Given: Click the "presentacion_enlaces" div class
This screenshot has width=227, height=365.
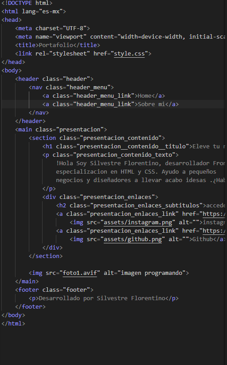Looking at the screenshot, I should pyautogui.click(x=117, y=197).
